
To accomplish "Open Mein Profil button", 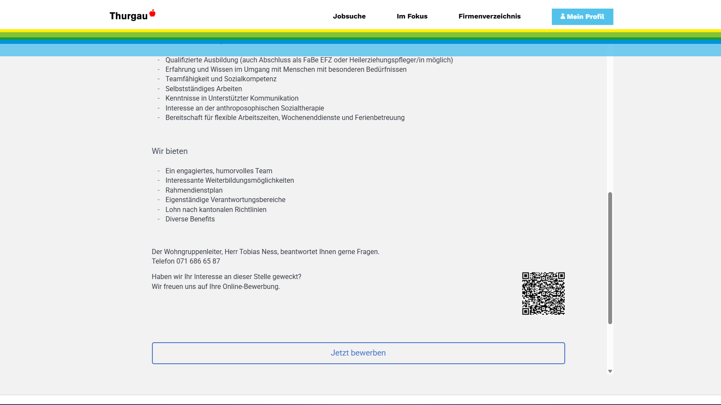I will coord(582,17).
